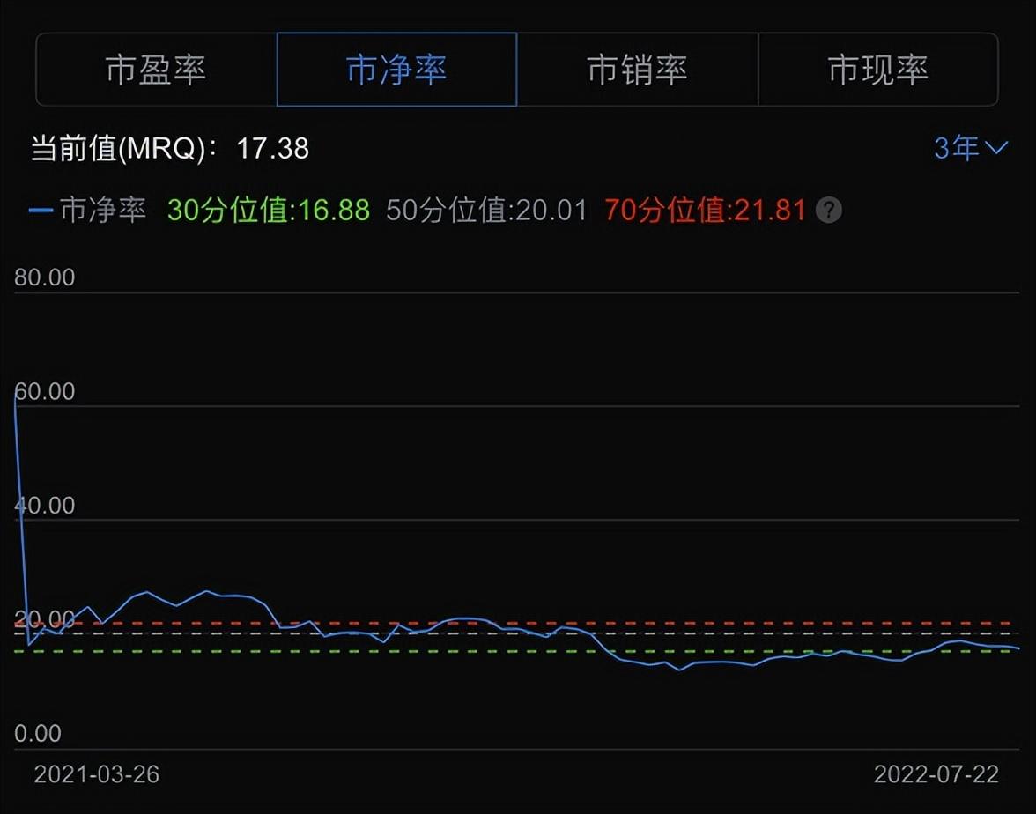This screenshot has width=1036, height=814.
Task: Open the 市销率 tab
Action: point(637,70)
